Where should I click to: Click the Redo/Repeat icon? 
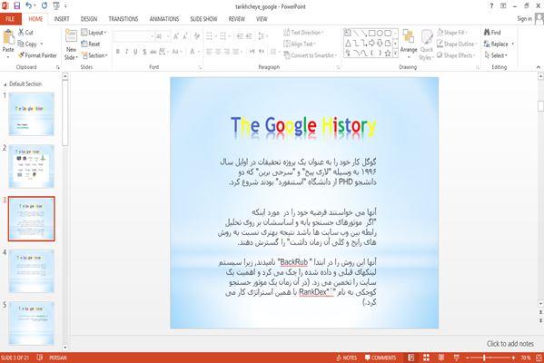[x=45, y=5]
